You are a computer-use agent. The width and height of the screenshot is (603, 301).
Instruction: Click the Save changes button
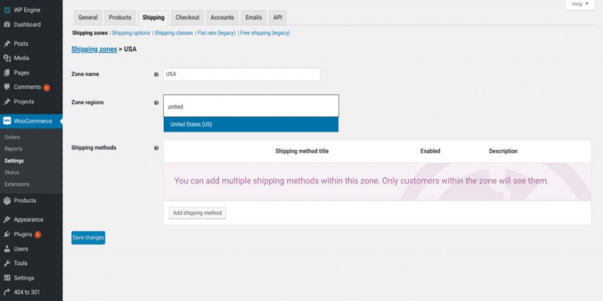tap(88, 237)
